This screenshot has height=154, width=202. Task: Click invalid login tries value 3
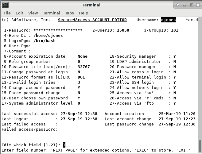(x=79, y=83)
